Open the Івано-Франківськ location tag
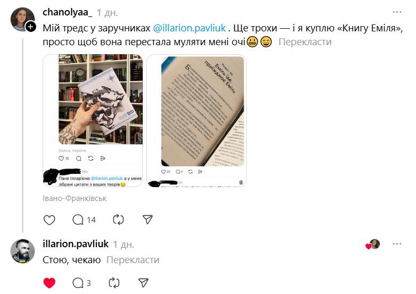This screenshot has height=294, width=416. coord(75,198)
